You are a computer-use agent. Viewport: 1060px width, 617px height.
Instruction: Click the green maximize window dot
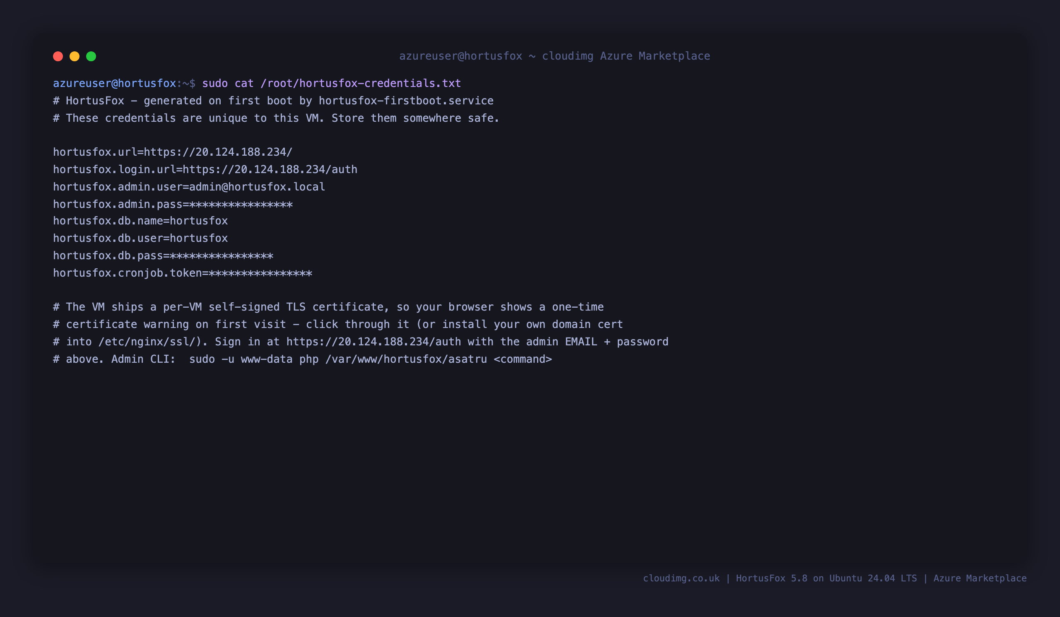91,56
